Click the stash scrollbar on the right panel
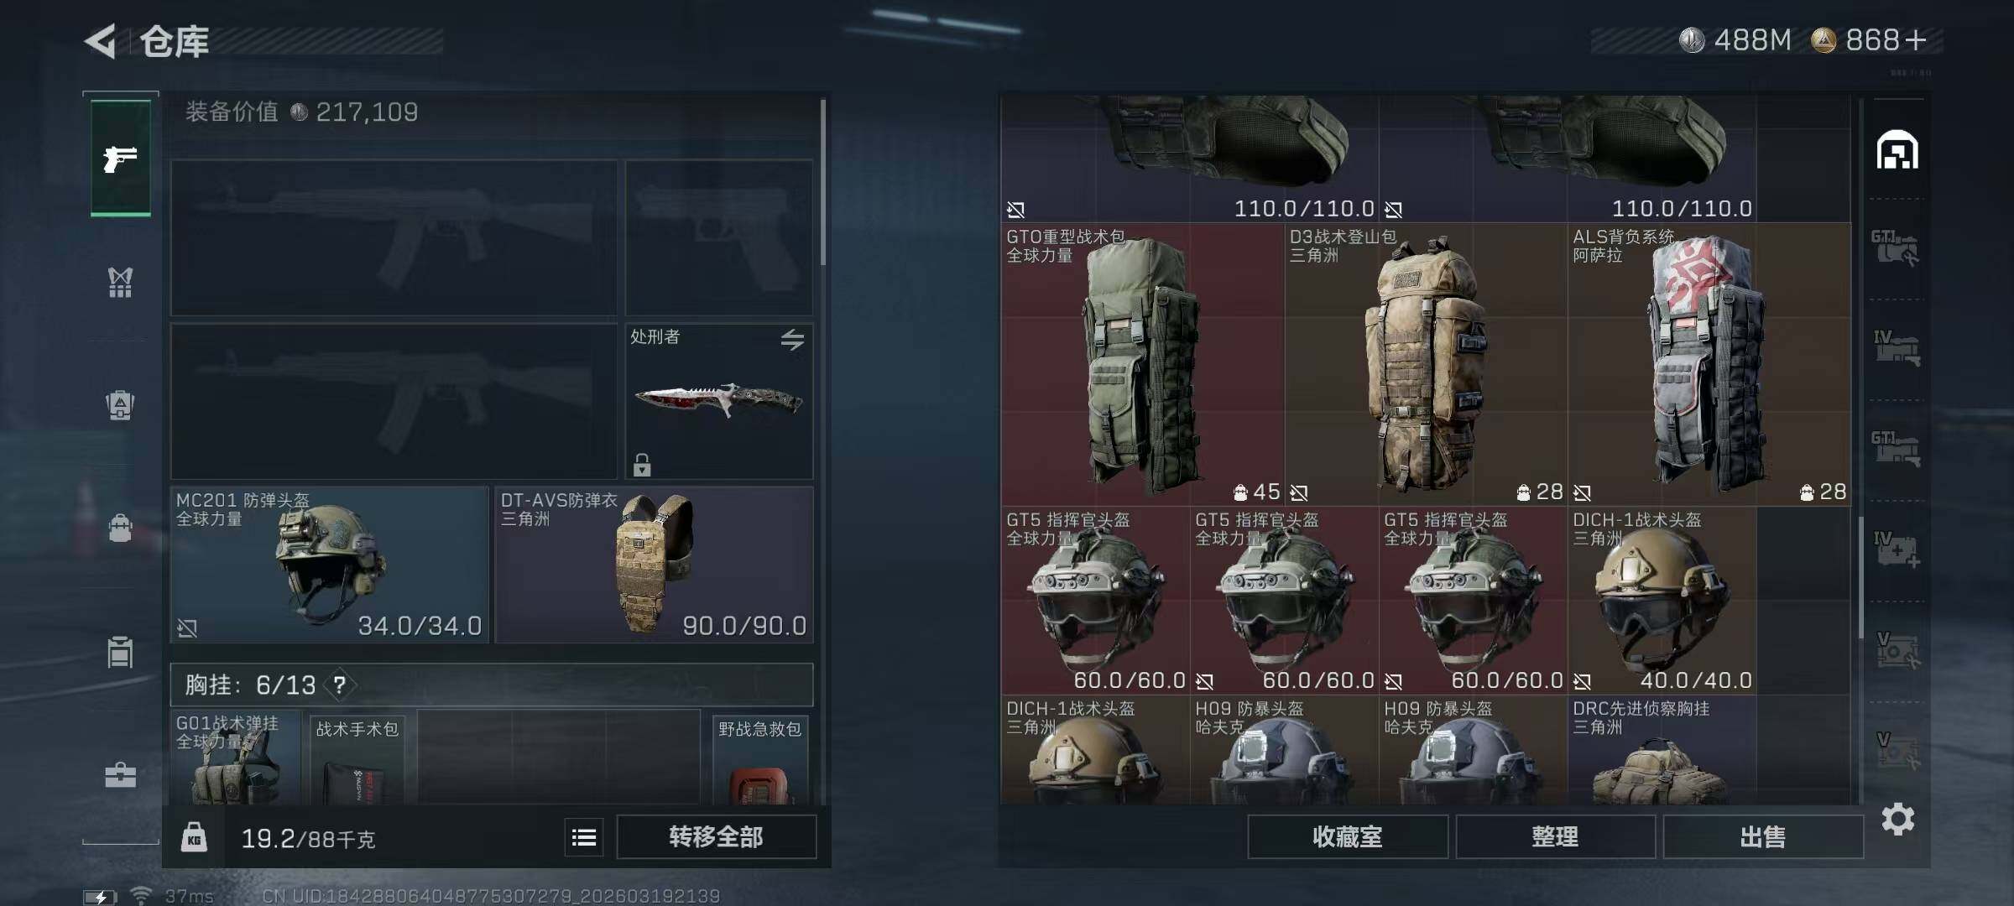Image resolution: width=2014 pixels, height=906 pixels. pos(1860,577)
